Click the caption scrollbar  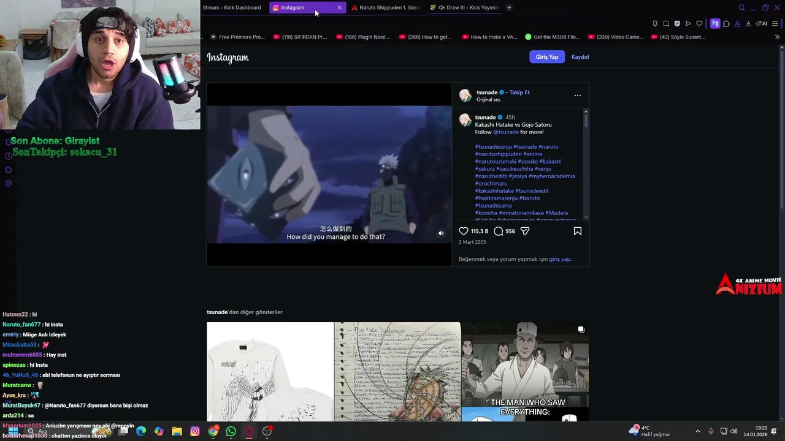[586, 119]
